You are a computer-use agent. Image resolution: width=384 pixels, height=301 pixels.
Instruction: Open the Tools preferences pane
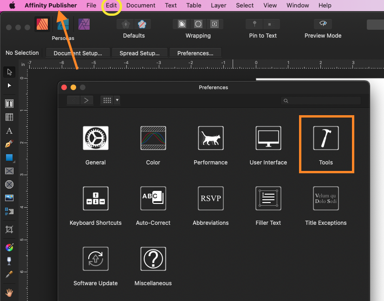coord(326,138)
